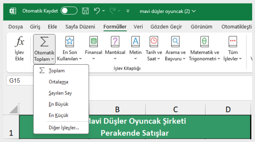Viewport: 255px width, 142px height.
Task: Open the Tarih ve Saat clock icon
Action: [154, 41]
